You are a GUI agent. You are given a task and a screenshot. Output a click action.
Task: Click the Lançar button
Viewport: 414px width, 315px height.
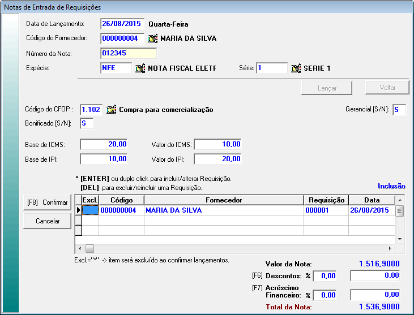point(327,88)
